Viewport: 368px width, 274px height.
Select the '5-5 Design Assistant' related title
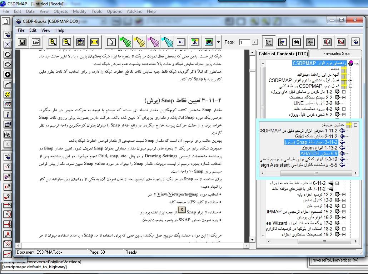299,165
